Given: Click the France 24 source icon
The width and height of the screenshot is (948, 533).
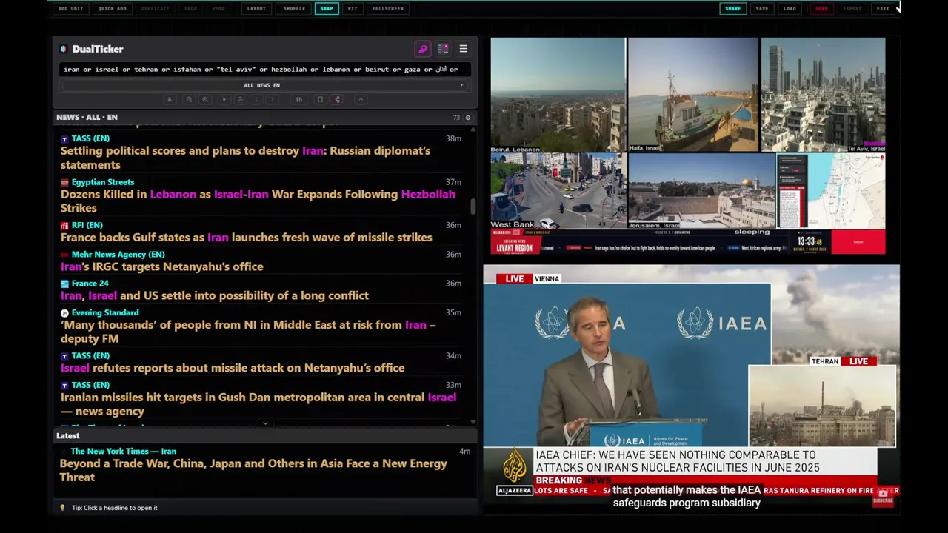Looking at the screenshot, I should 64,284.
